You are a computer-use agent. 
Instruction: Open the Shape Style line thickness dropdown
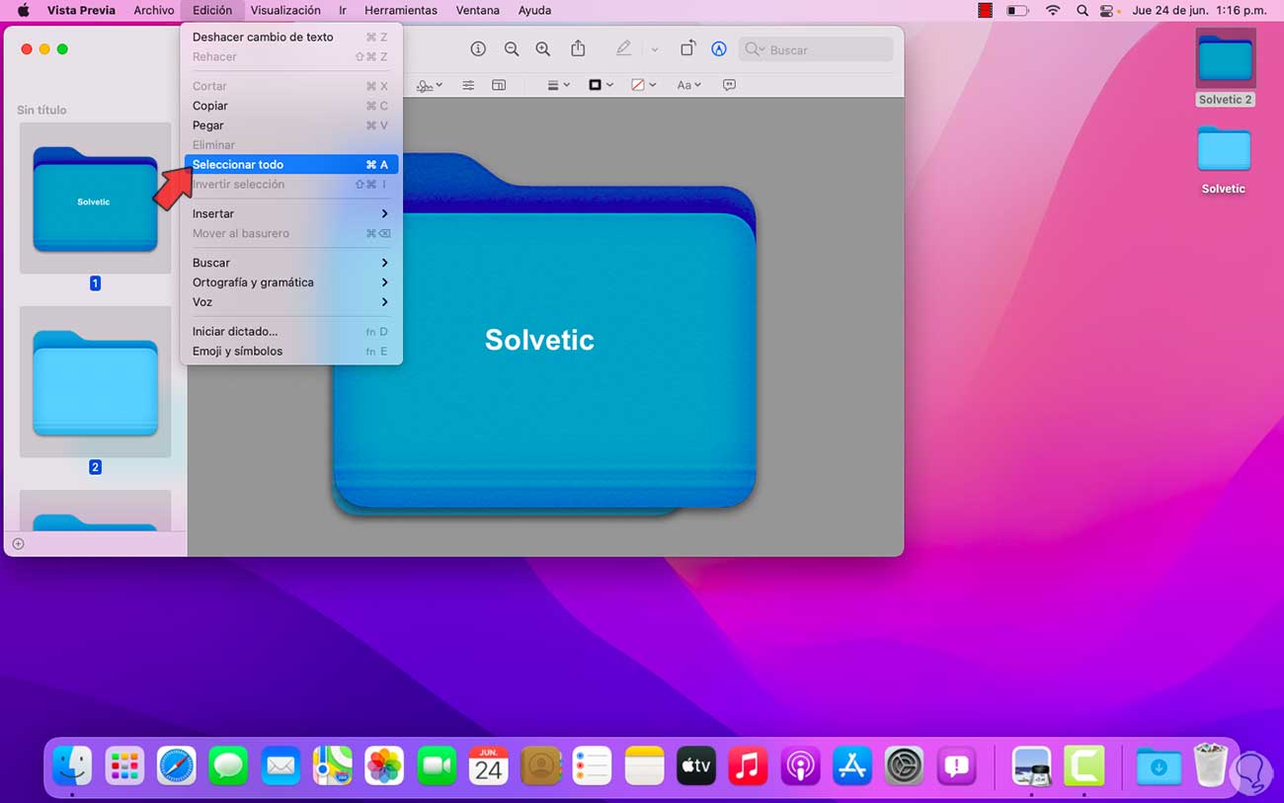559,85
